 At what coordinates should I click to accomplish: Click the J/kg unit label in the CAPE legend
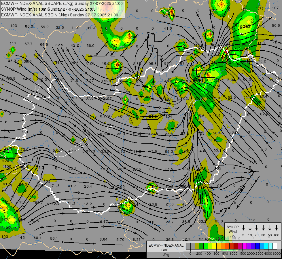pyautogui.click(x=166, y=255)
